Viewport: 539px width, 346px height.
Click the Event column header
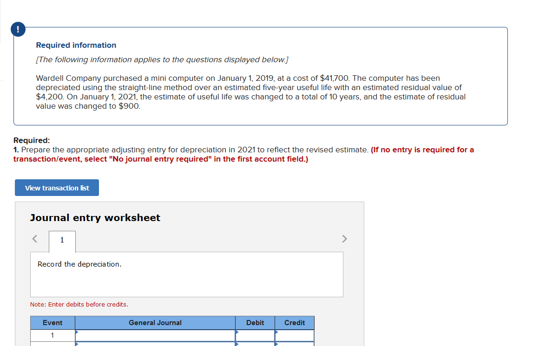pyautogui.click(x=53, y=323)
